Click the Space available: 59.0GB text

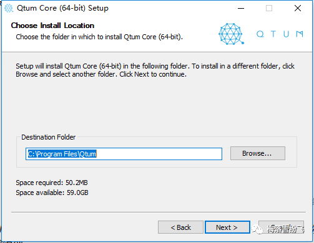click(x=52, y=193)
